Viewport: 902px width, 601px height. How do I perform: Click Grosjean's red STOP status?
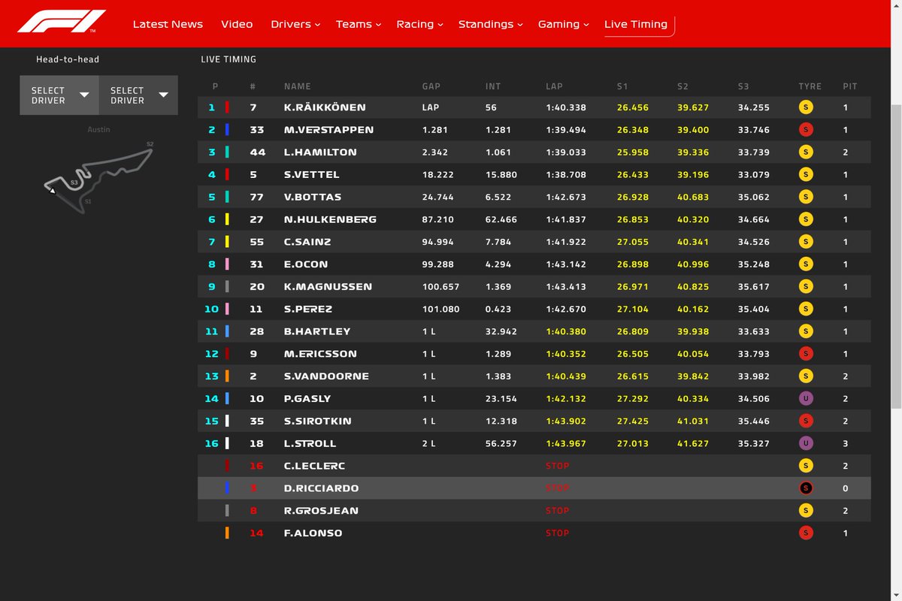[x=558, y=511]
